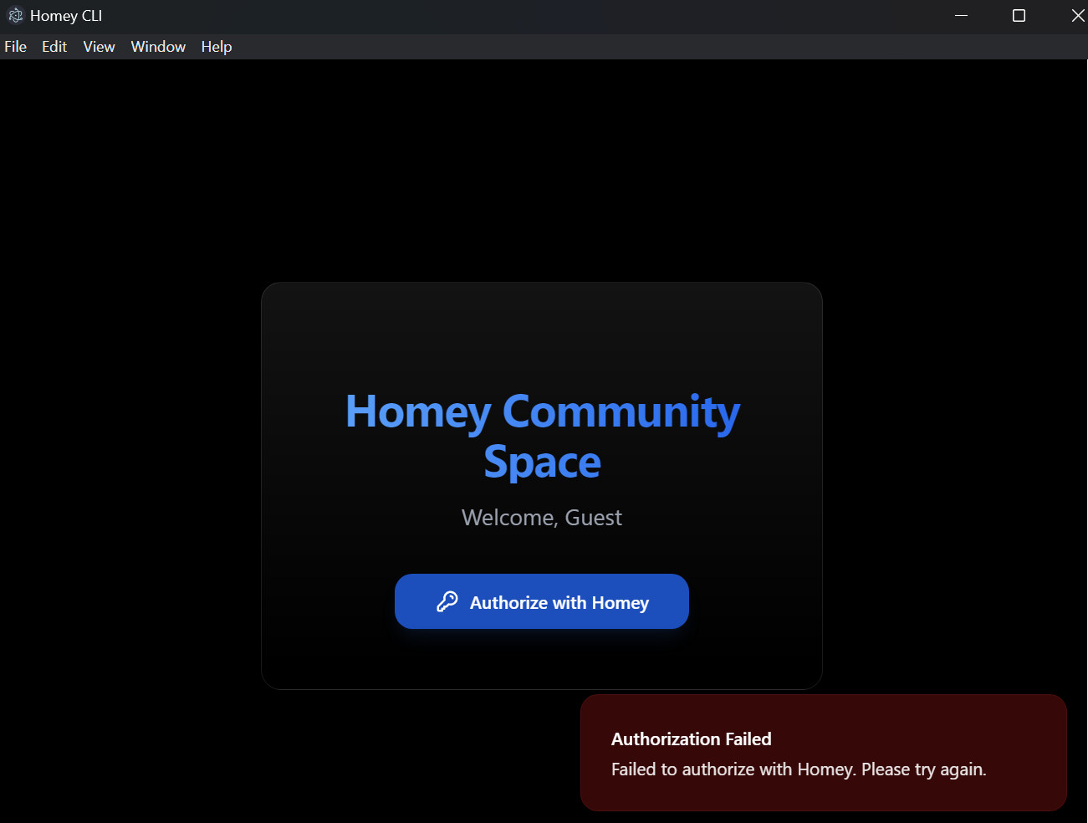Open the Edit menu
Viewport: 1088px width, 823px height.
(x=54, y=47)
